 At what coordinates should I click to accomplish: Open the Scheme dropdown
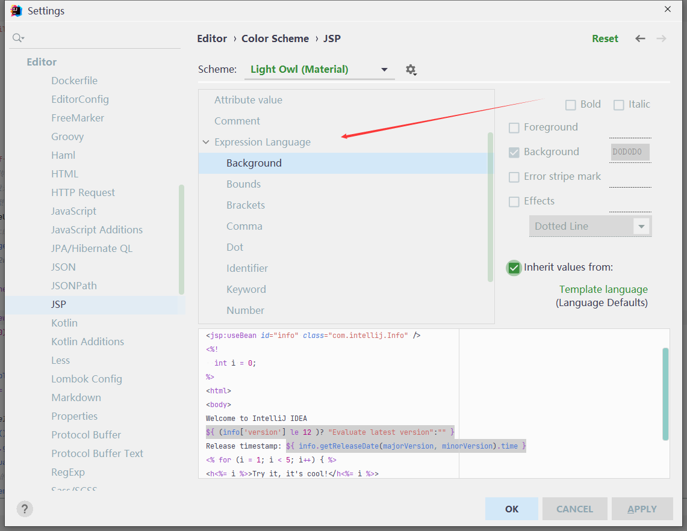[319, 70]
